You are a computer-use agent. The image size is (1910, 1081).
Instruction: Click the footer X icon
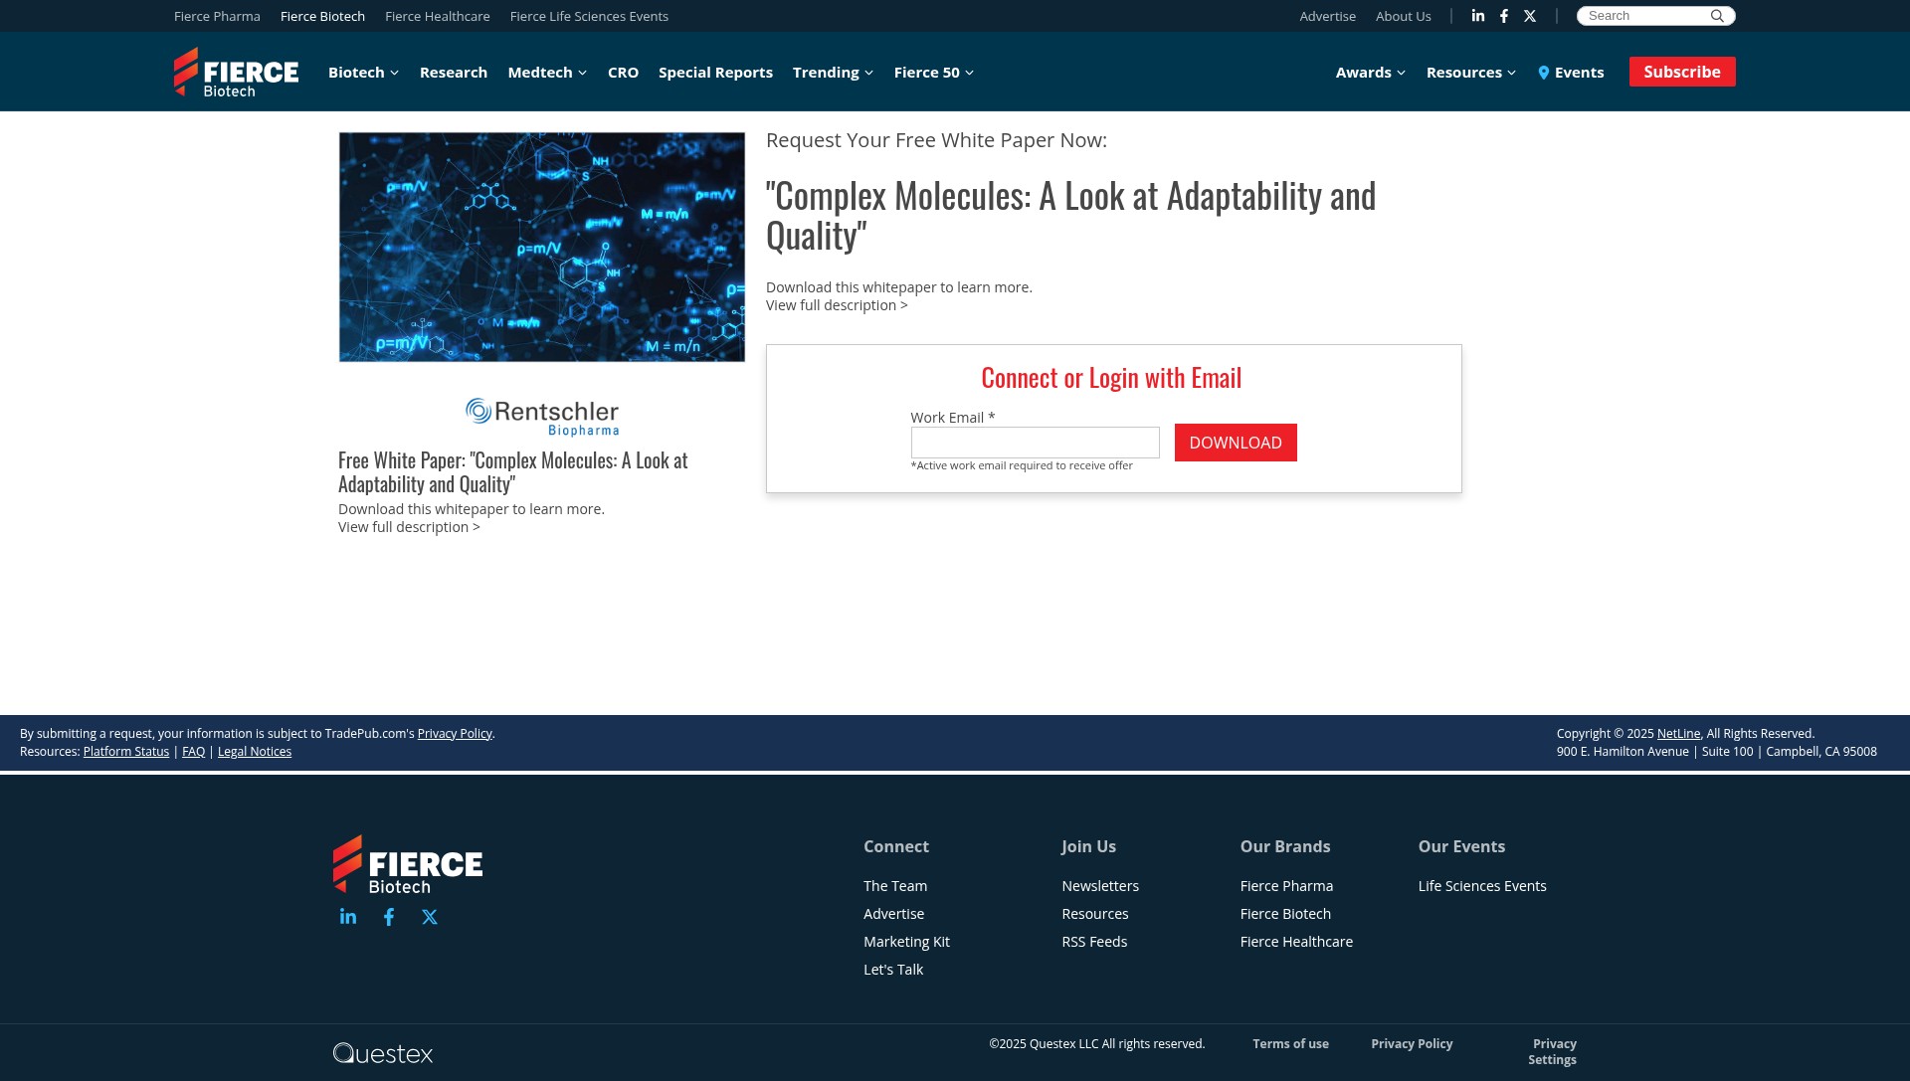click(x=430, y=917)
